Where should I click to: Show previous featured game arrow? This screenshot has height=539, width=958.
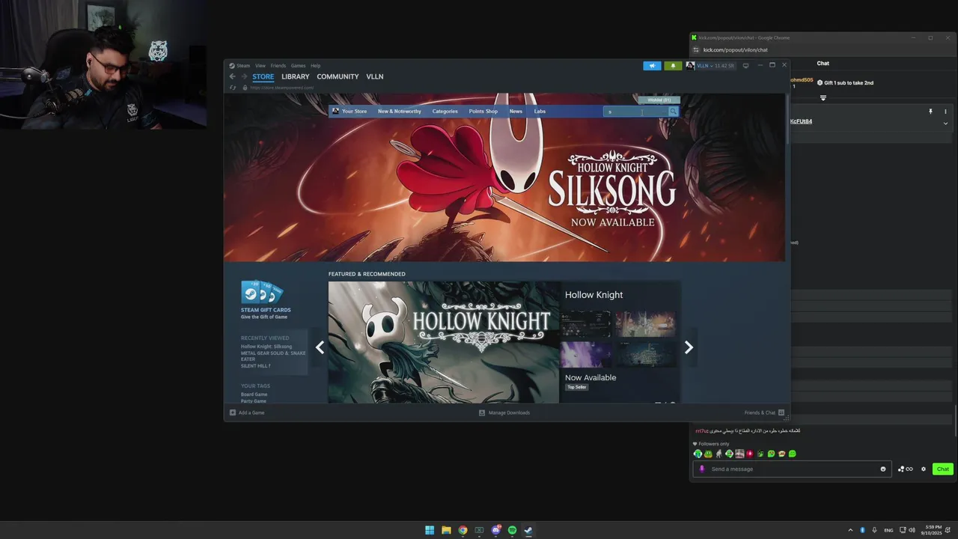(x=320, y=347)
